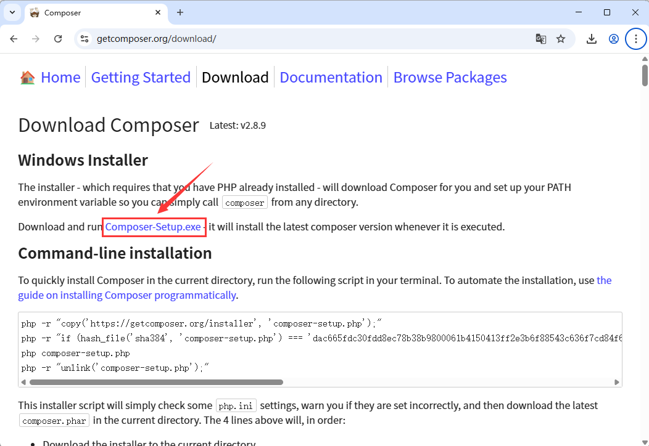Open the tab search dropdown arrow
The width and height of the screenshot is (649, 446).
coord(12,12)
